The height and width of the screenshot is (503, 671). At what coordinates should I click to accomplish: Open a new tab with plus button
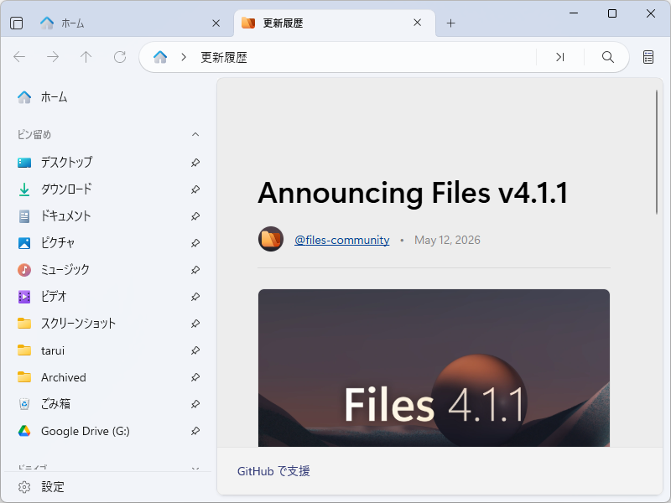pos(450,23)
